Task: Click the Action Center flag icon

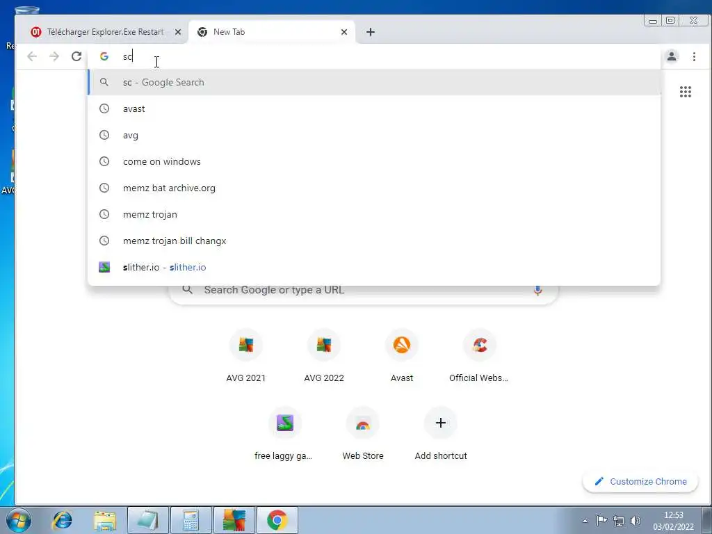Action: click(601, 520)
